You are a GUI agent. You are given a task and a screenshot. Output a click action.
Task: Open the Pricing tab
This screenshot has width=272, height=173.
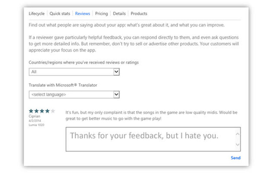(101, 14)
